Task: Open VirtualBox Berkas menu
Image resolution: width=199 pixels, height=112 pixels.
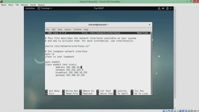Action: pyautogui.click(x=3, y=5)
